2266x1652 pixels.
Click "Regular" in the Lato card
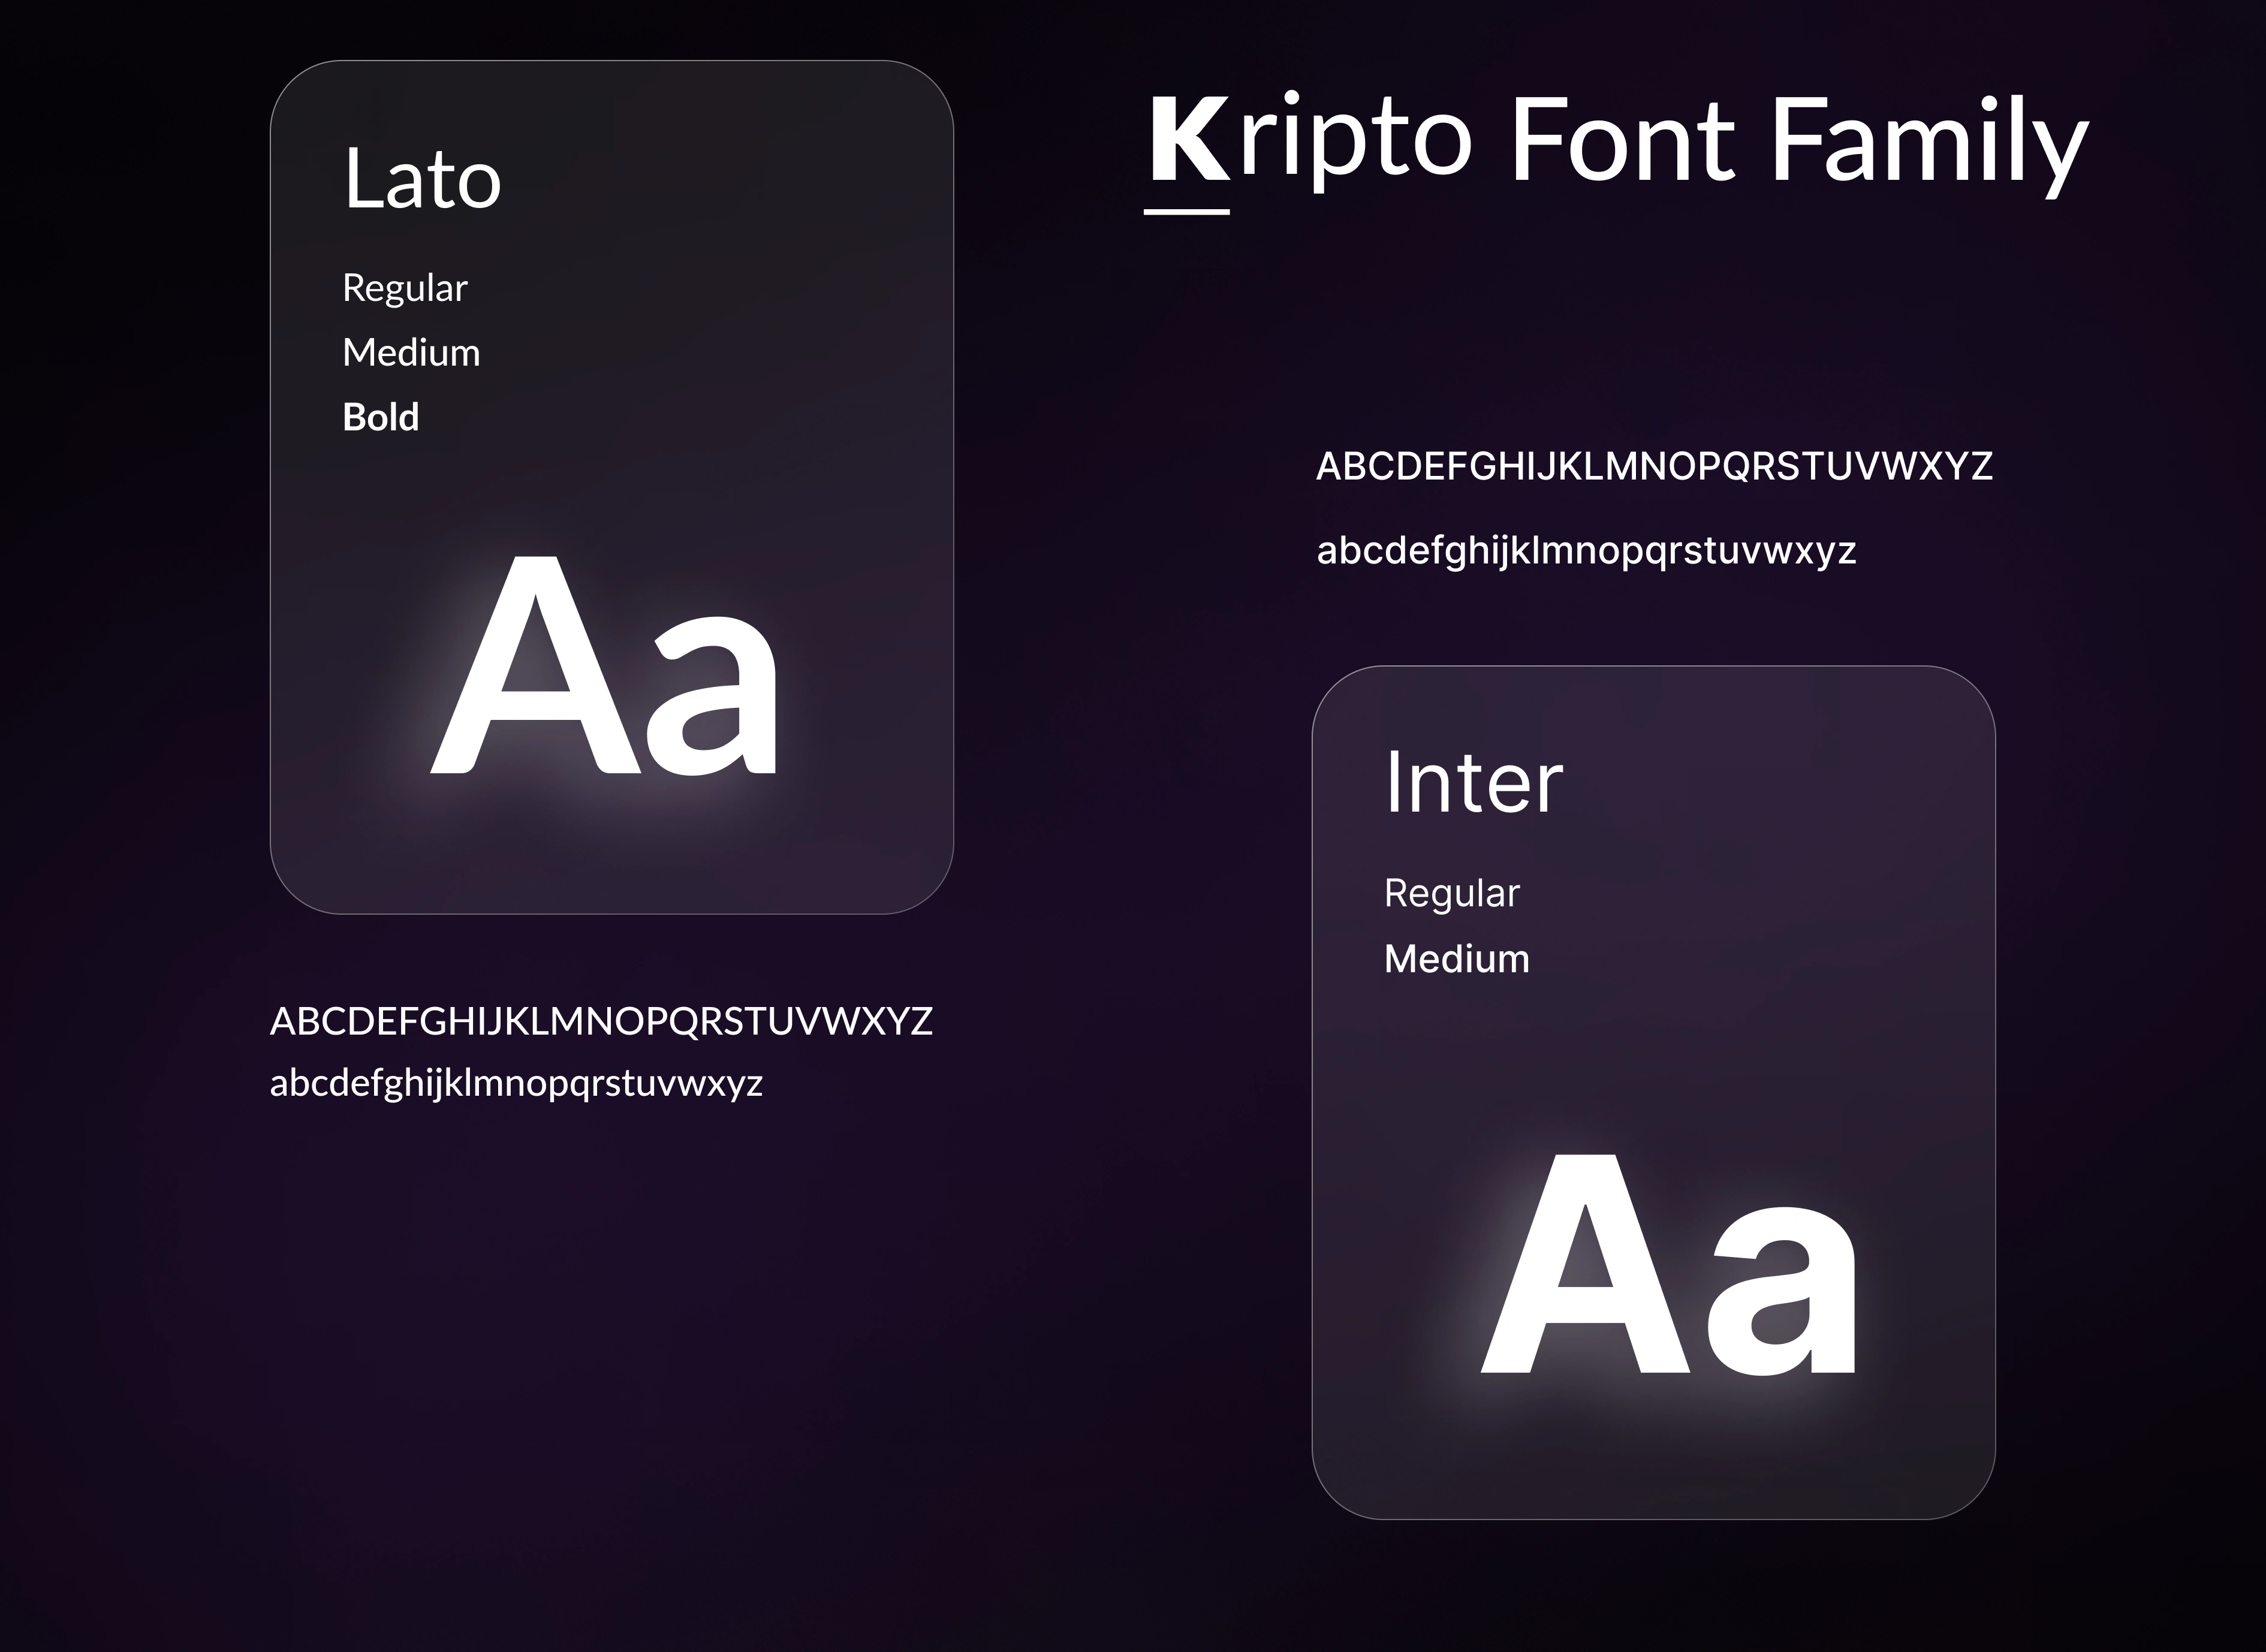click(x=405, y=289)
